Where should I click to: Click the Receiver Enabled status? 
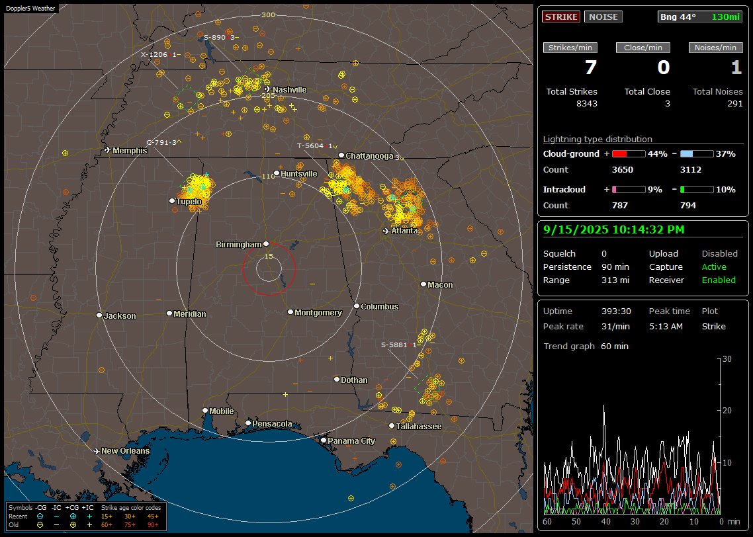pos(719,280)
